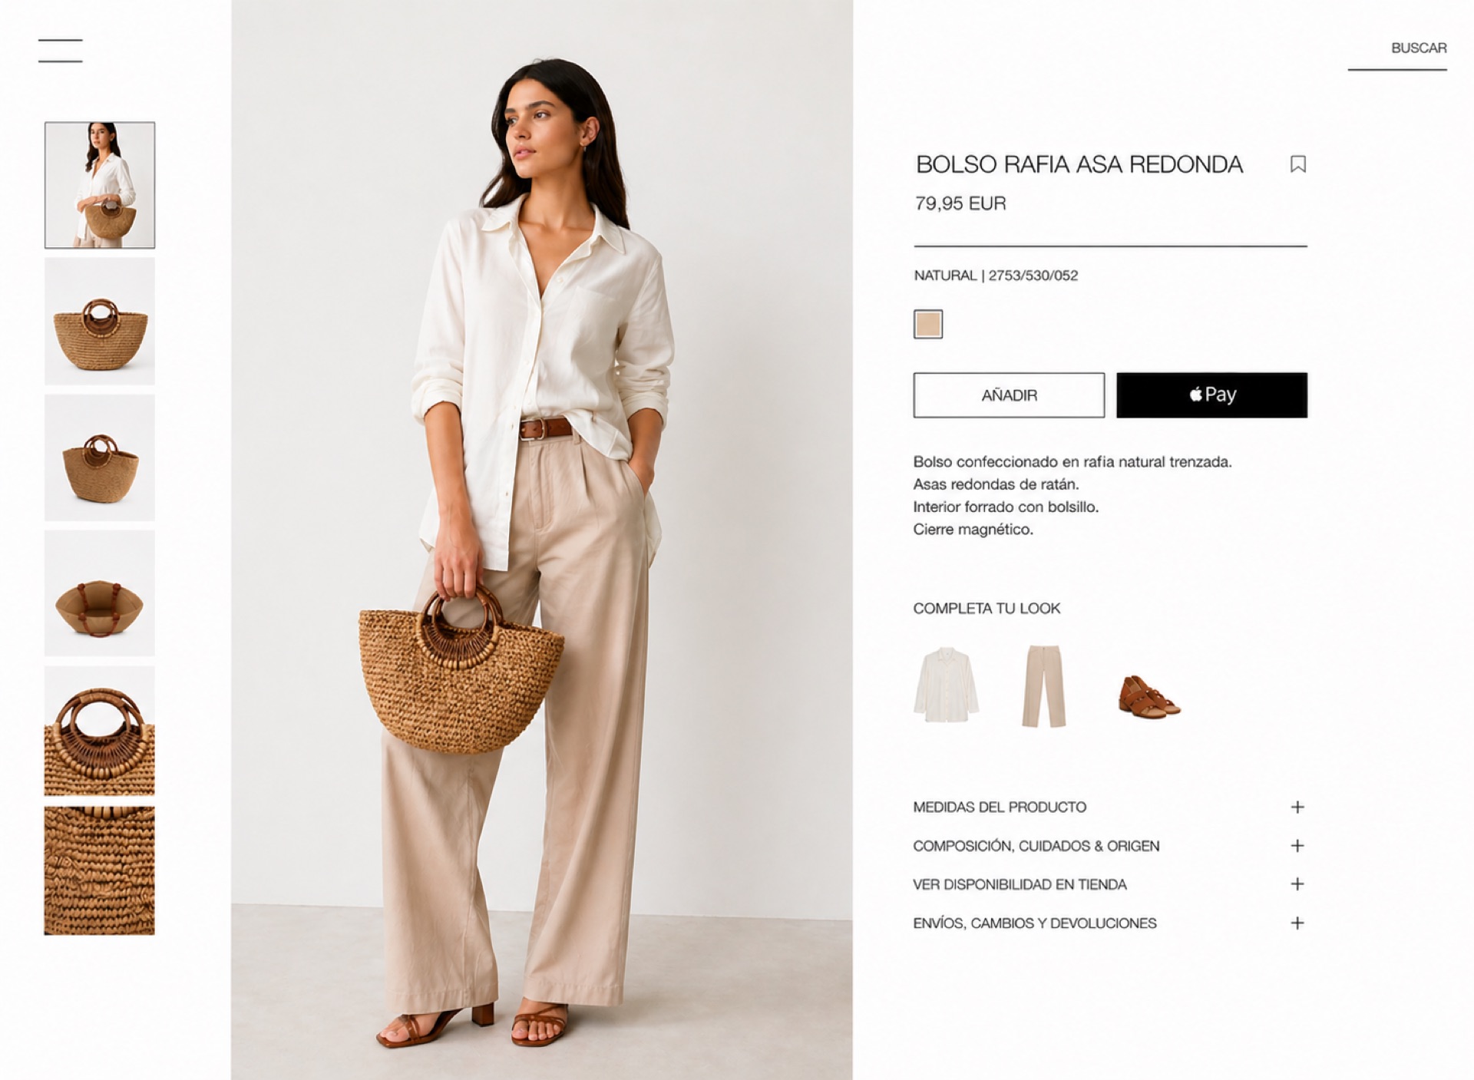Click the plus icon beside Medidas del Producto
The image size is (1474, 1080).
(1297, 807)
